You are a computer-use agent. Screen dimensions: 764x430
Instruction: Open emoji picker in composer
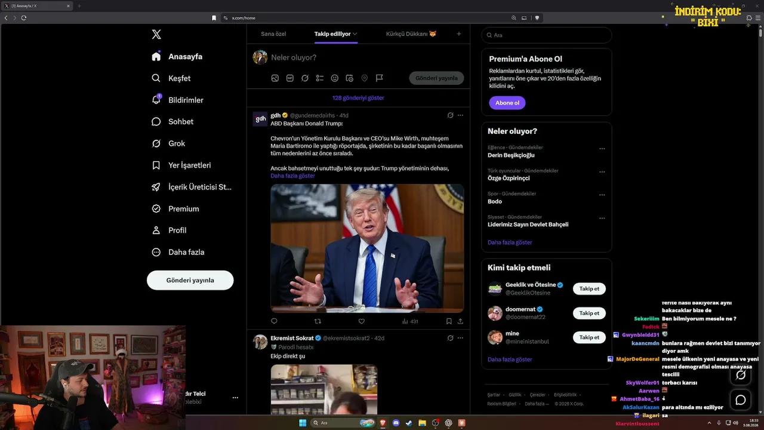(335, 78)
